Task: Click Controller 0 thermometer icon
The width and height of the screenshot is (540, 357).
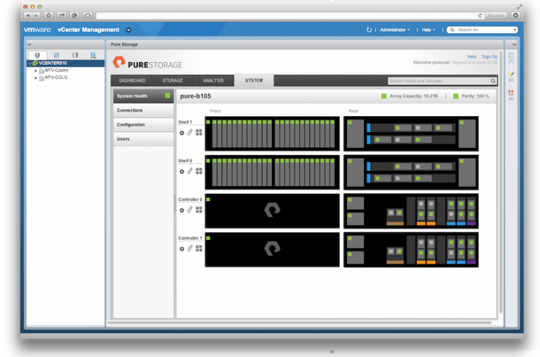Action: coord(190,210)
